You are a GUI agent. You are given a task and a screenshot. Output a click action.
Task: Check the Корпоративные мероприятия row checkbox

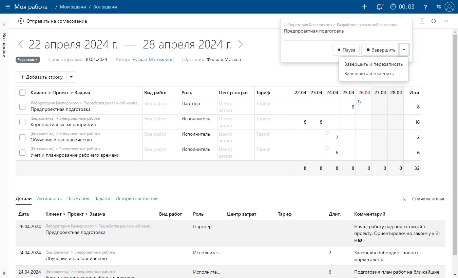22,122
